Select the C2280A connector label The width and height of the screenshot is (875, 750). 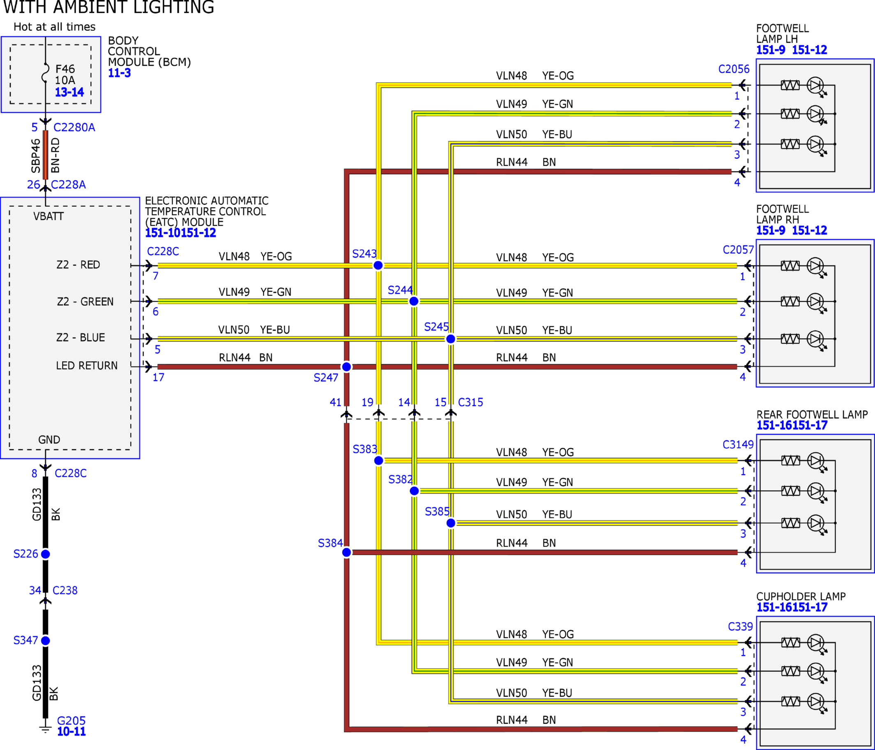click(x=74, y=127)
